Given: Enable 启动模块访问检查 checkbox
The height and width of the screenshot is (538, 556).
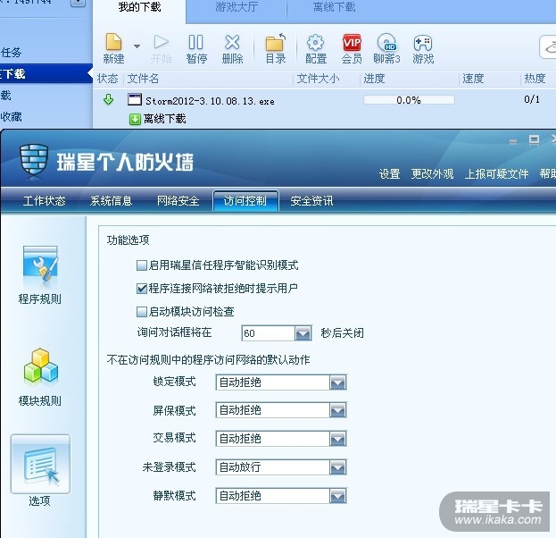Looking at the screenshot, I should [x=142, y=312].
